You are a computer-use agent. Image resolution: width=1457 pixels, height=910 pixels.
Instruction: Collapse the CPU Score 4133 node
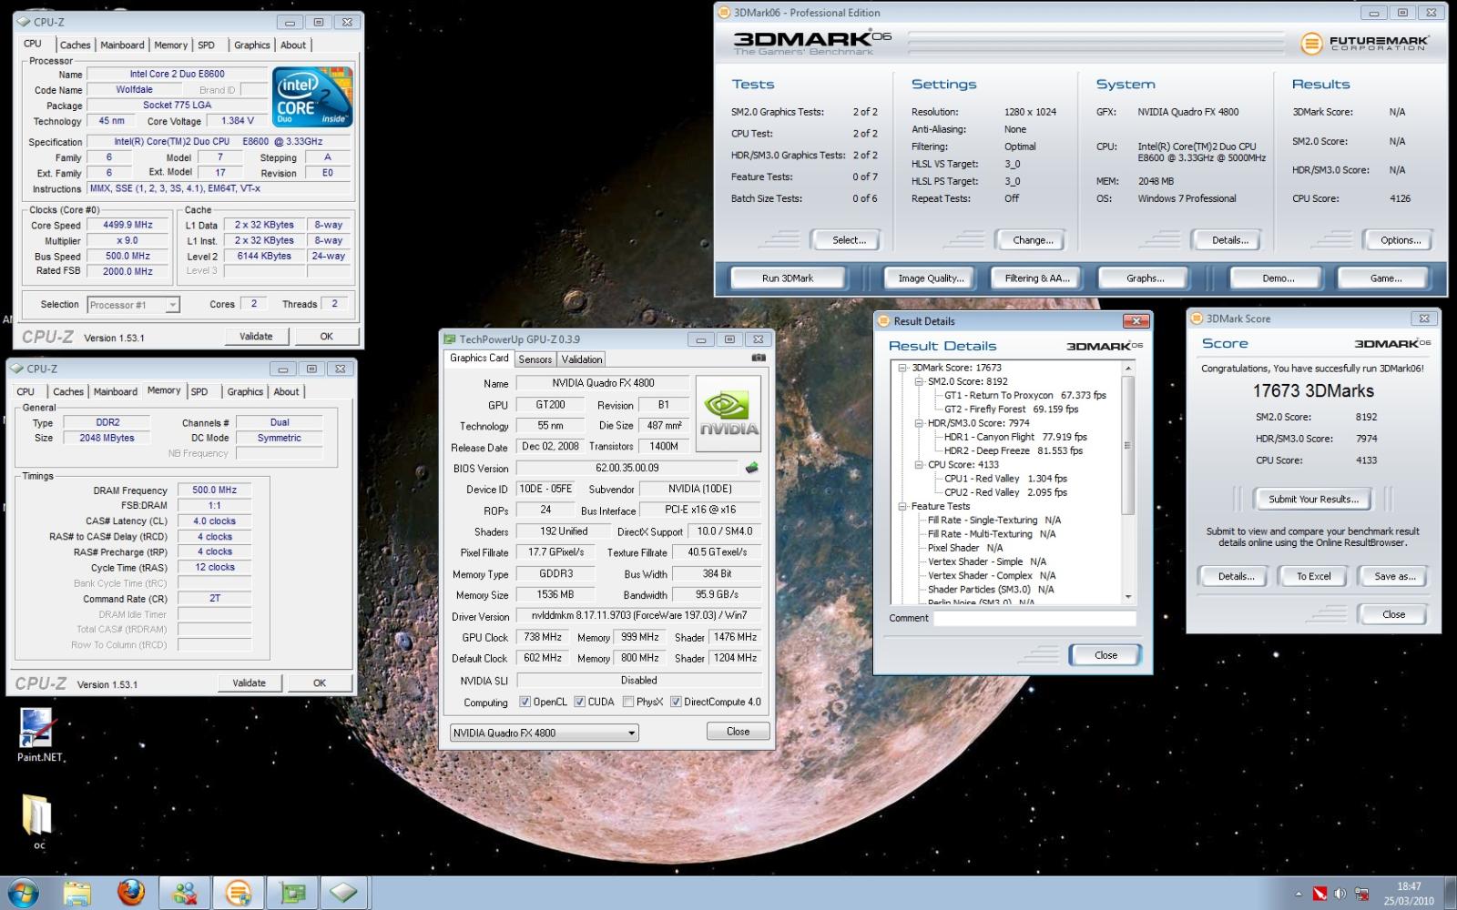click(919, 464)
